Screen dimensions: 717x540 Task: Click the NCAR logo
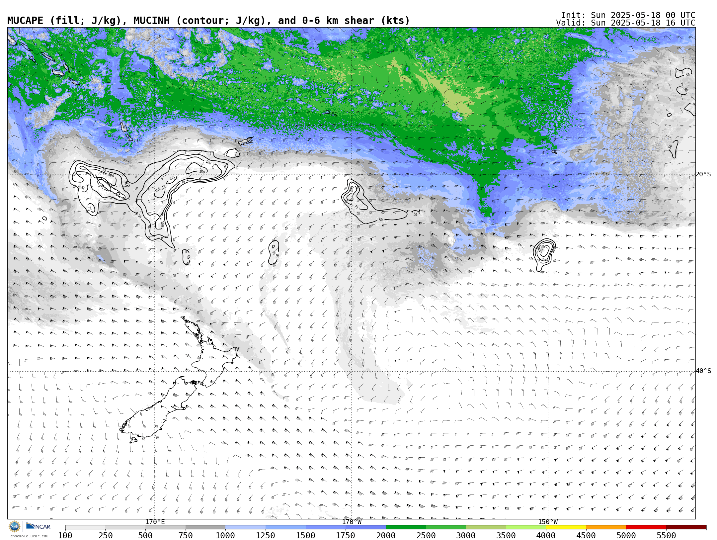click(38, 526)
